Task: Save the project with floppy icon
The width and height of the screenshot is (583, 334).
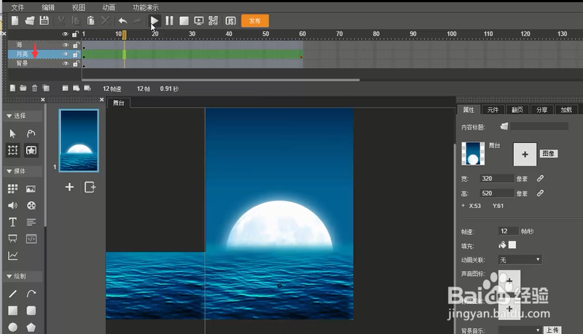Action: (44, 21)
